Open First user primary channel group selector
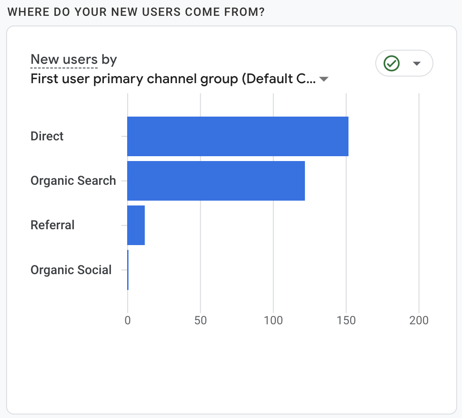The height and width of the screenshot is (418, 462). (173, 79)
